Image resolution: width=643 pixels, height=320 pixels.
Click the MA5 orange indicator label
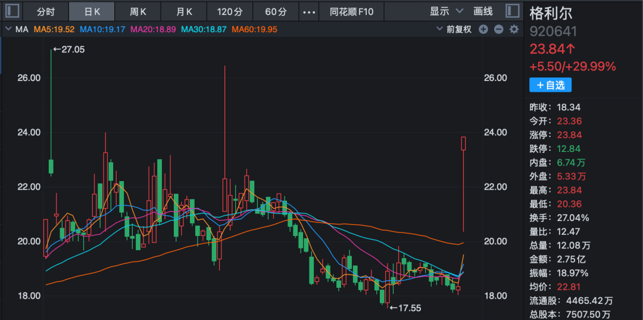tap(54, 29)
